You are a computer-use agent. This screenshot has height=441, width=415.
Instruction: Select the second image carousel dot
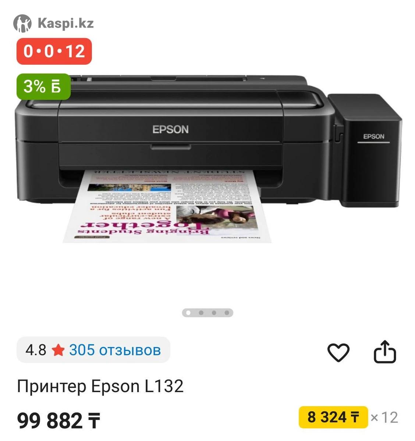201,313
